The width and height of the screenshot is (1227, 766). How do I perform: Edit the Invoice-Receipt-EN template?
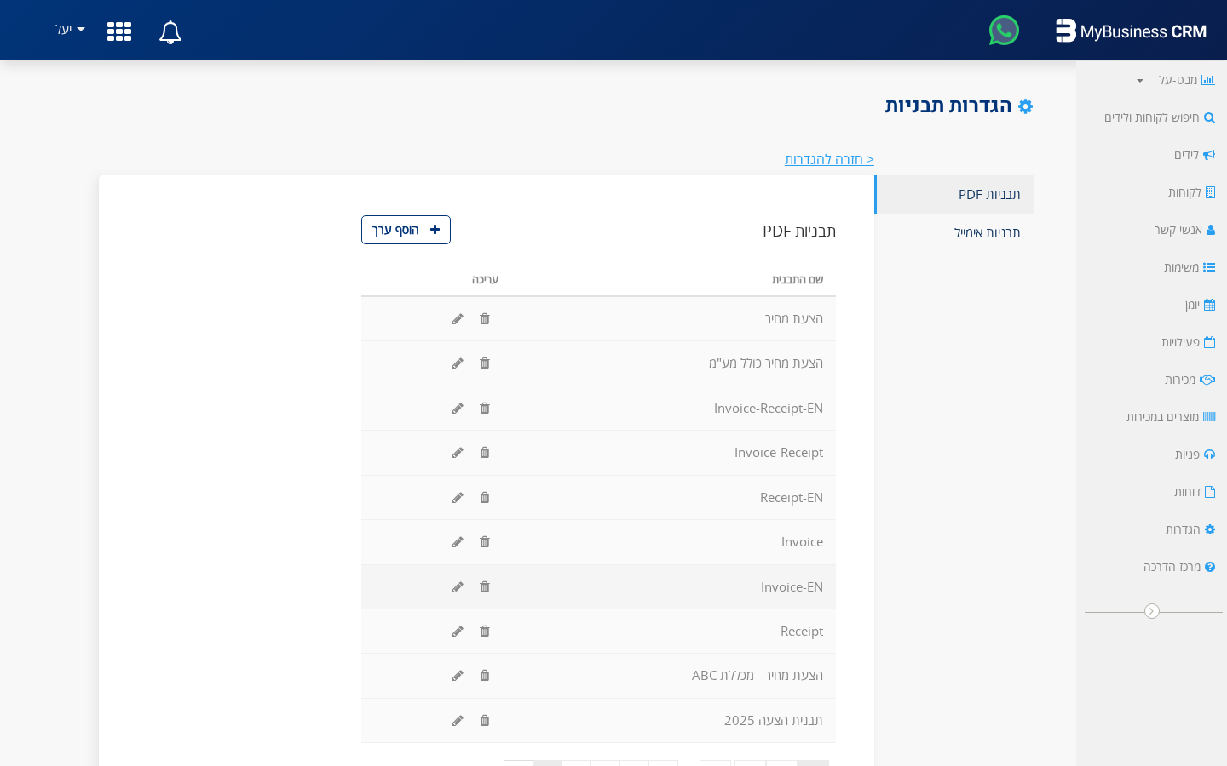pyautogui.click(x=458, y=408)
